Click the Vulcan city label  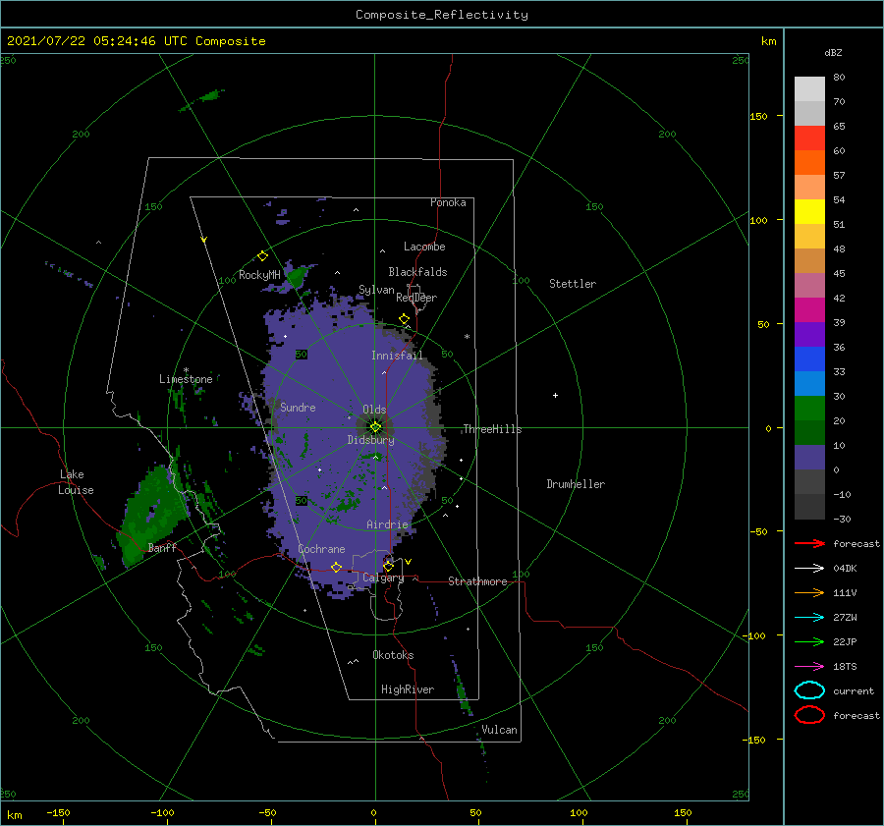[x=500, y=730]
